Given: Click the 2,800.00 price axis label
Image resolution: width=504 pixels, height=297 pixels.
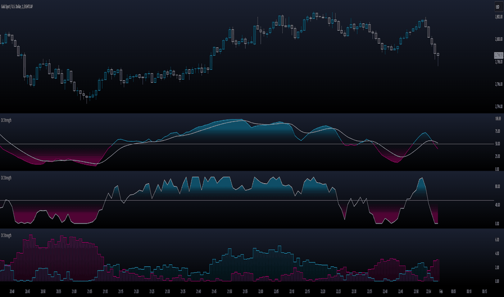Looking at the screenshot, I should (499, 39).
